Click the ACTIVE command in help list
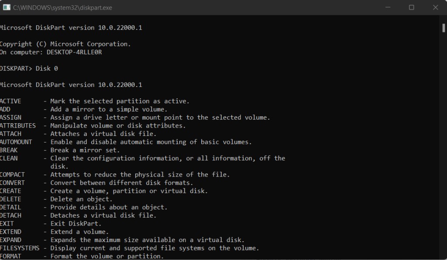This screenshot has width=447, height=260. 10,101
